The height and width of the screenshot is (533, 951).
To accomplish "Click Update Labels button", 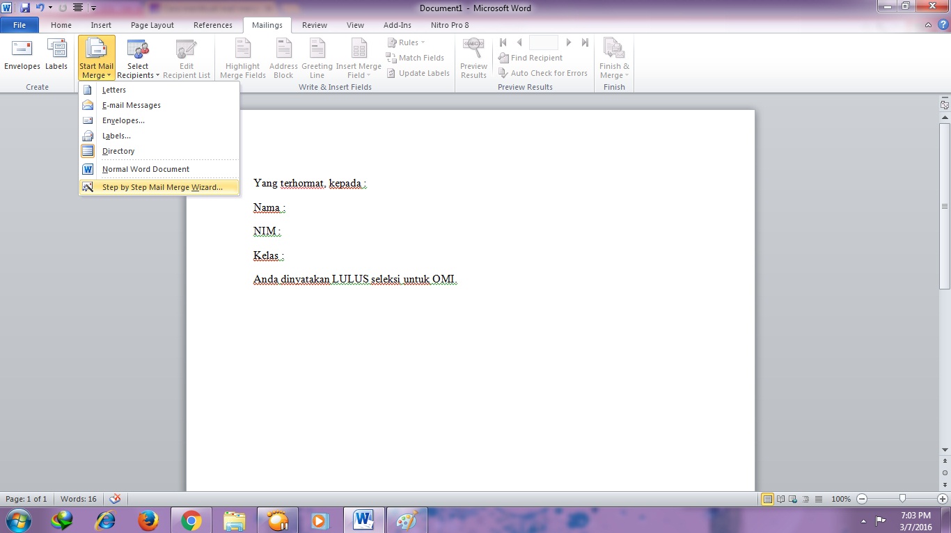I will tap(418, 73).
